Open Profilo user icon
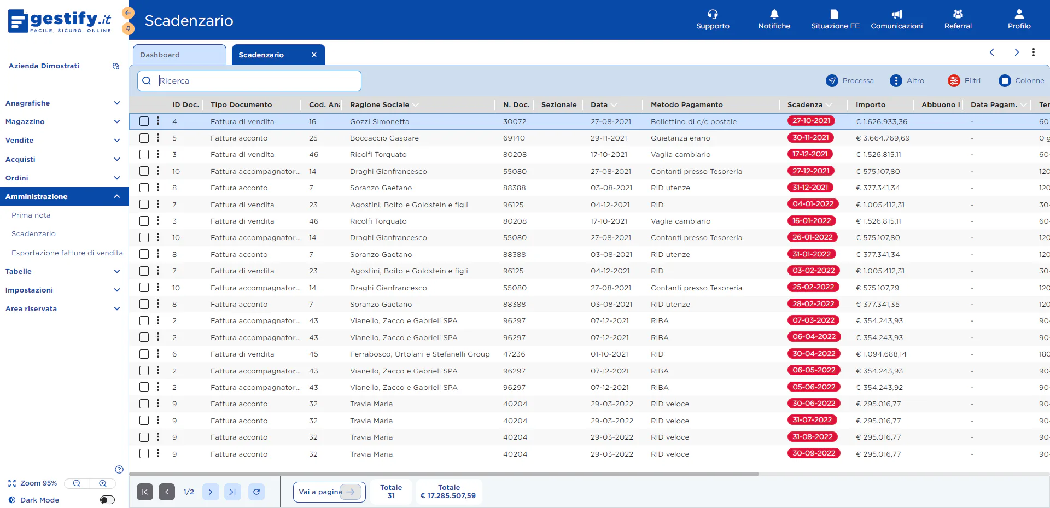Image resolution: width=1050 pixels, height=508 pixels. 1019,14
